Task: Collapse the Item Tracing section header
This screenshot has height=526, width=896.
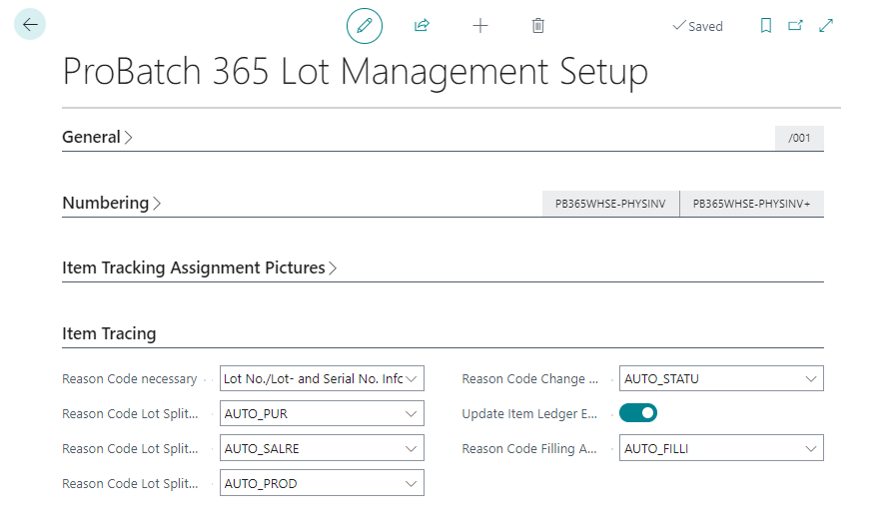Action: tap(109, 333)
